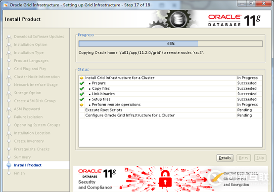Click the 65% progress bar
Image resolution: width=274 pixels, height=192 pixels.
point(171,43)
